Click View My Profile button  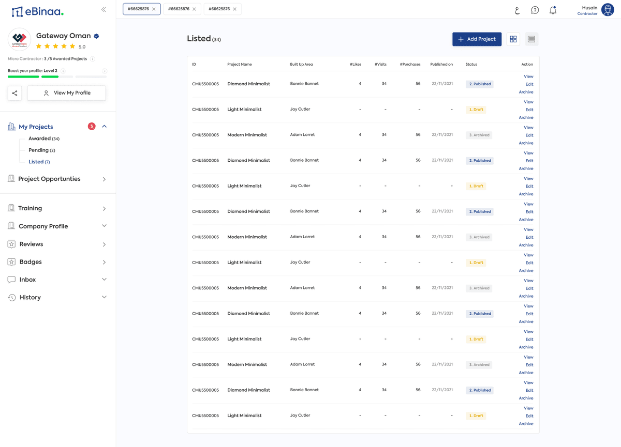(66, 93)
